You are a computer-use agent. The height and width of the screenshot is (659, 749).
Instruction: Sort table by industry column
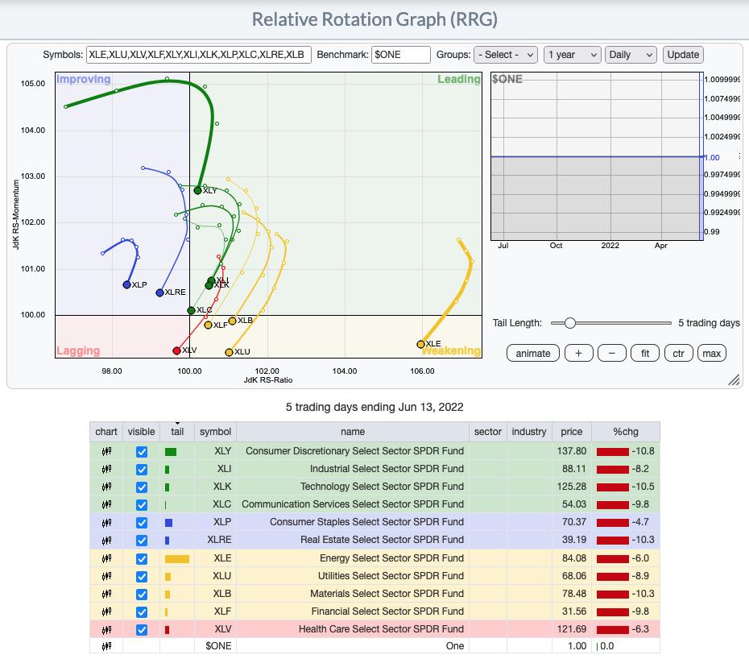coord(529,432)
